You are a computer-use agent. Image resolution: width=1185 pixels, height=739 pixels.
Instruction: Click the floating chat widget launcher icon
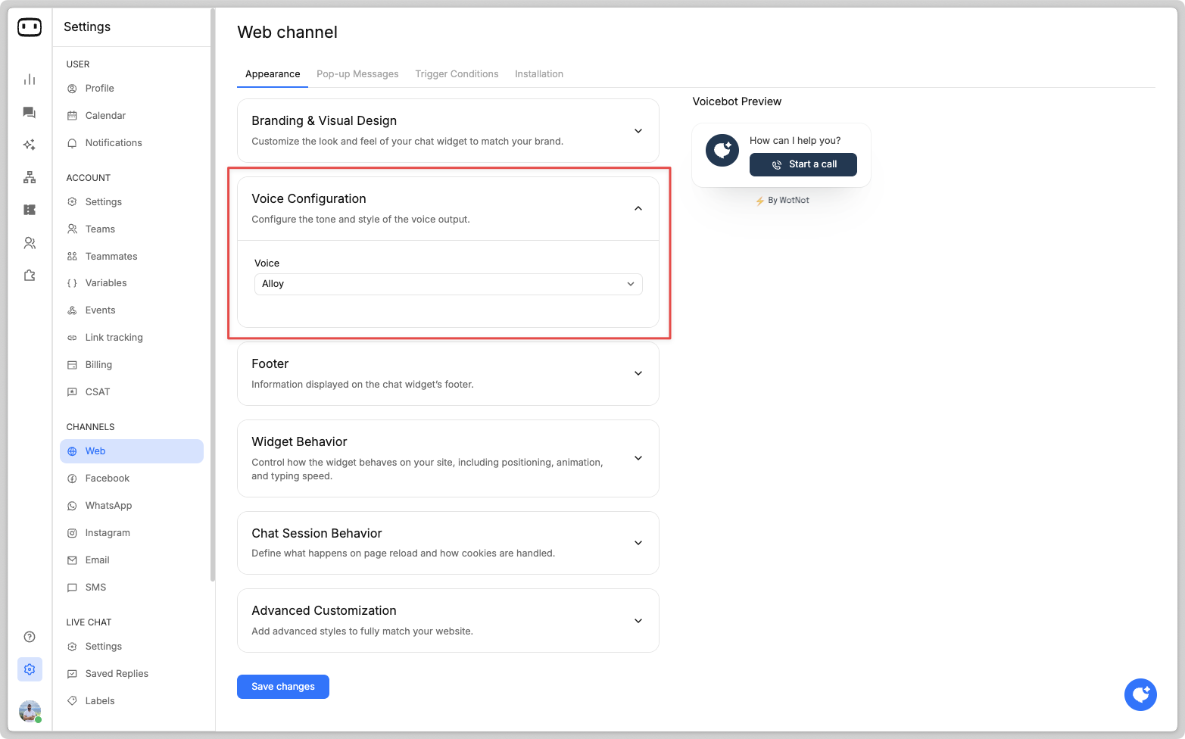[x=1140, y=694]
